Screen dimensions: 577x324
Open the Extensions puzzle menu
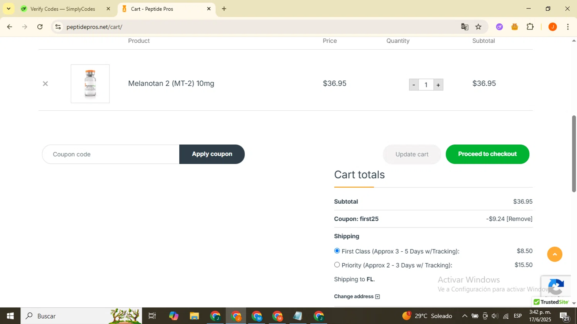click(x=530, y=27)
